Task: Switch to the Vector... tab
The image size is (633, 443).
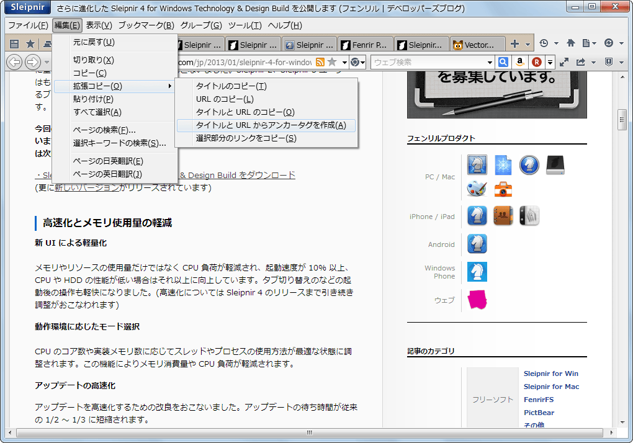Action: [477, 45]
